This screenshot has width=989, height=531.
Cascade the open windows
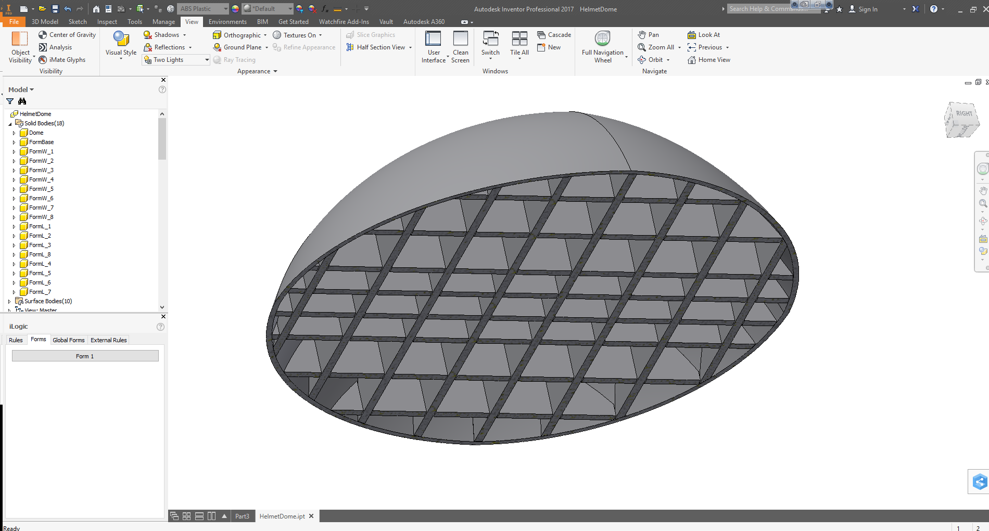(x=554, y=35)
